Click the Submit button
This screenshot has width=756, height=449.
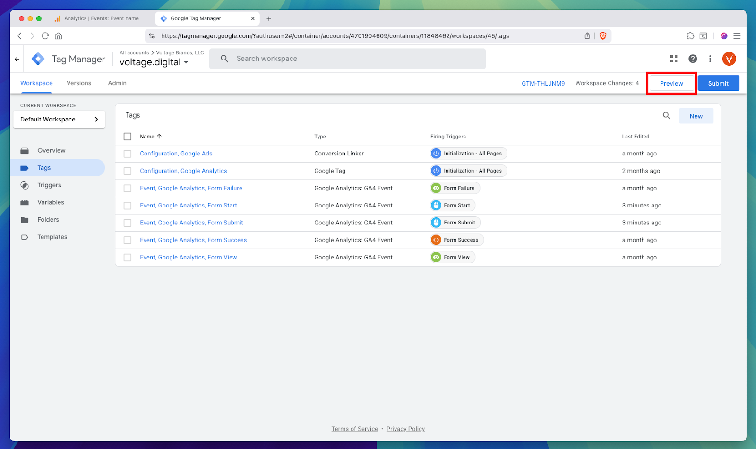[x=718, y=83]
